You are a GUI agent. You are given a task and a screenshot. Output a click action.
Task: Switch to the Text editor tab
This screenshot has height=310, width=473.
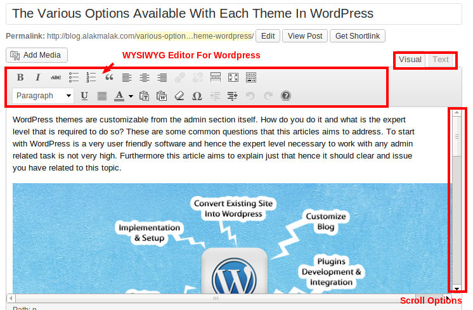(x=441, y=60)
